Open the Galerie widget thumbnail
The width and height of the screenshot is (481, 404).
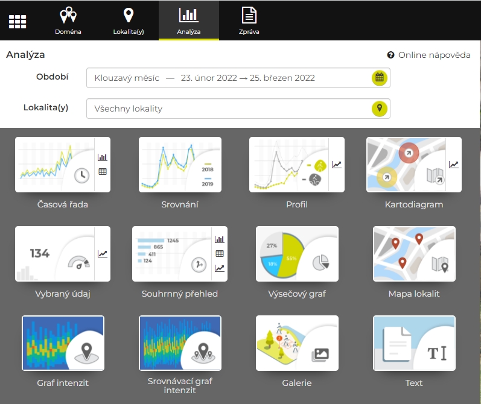click(x=297, y=343)
